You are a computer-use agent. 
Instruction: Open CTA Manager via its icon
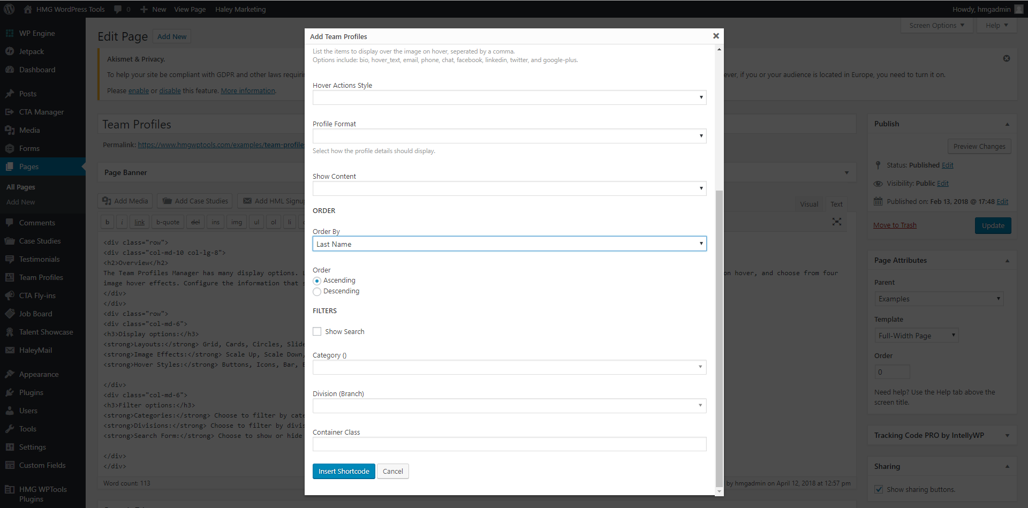[10, 112]
